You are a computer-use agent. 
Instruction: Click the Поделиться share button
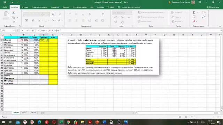[213, 7]
